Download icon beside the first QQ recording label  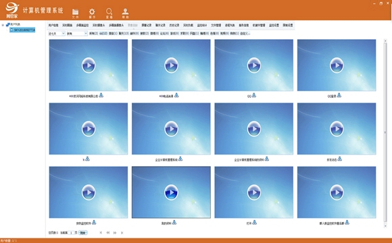[x=254, y=95]
